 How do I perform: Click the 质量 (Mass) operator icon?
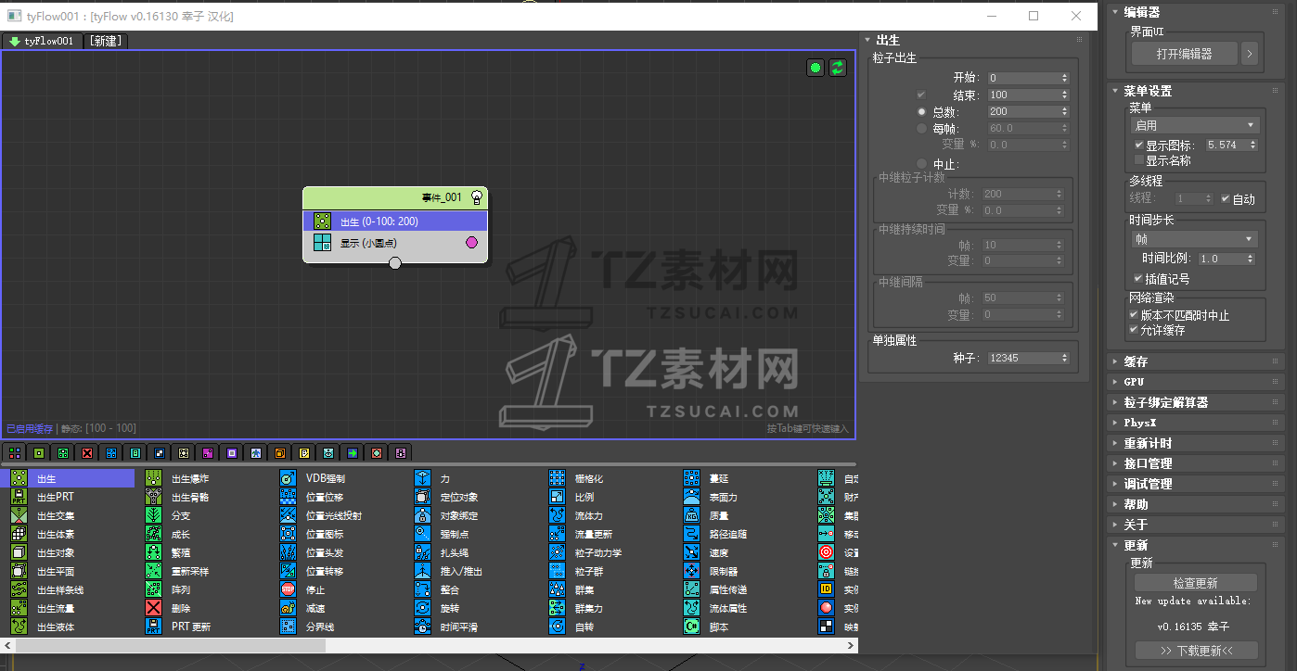coord(691,515)
